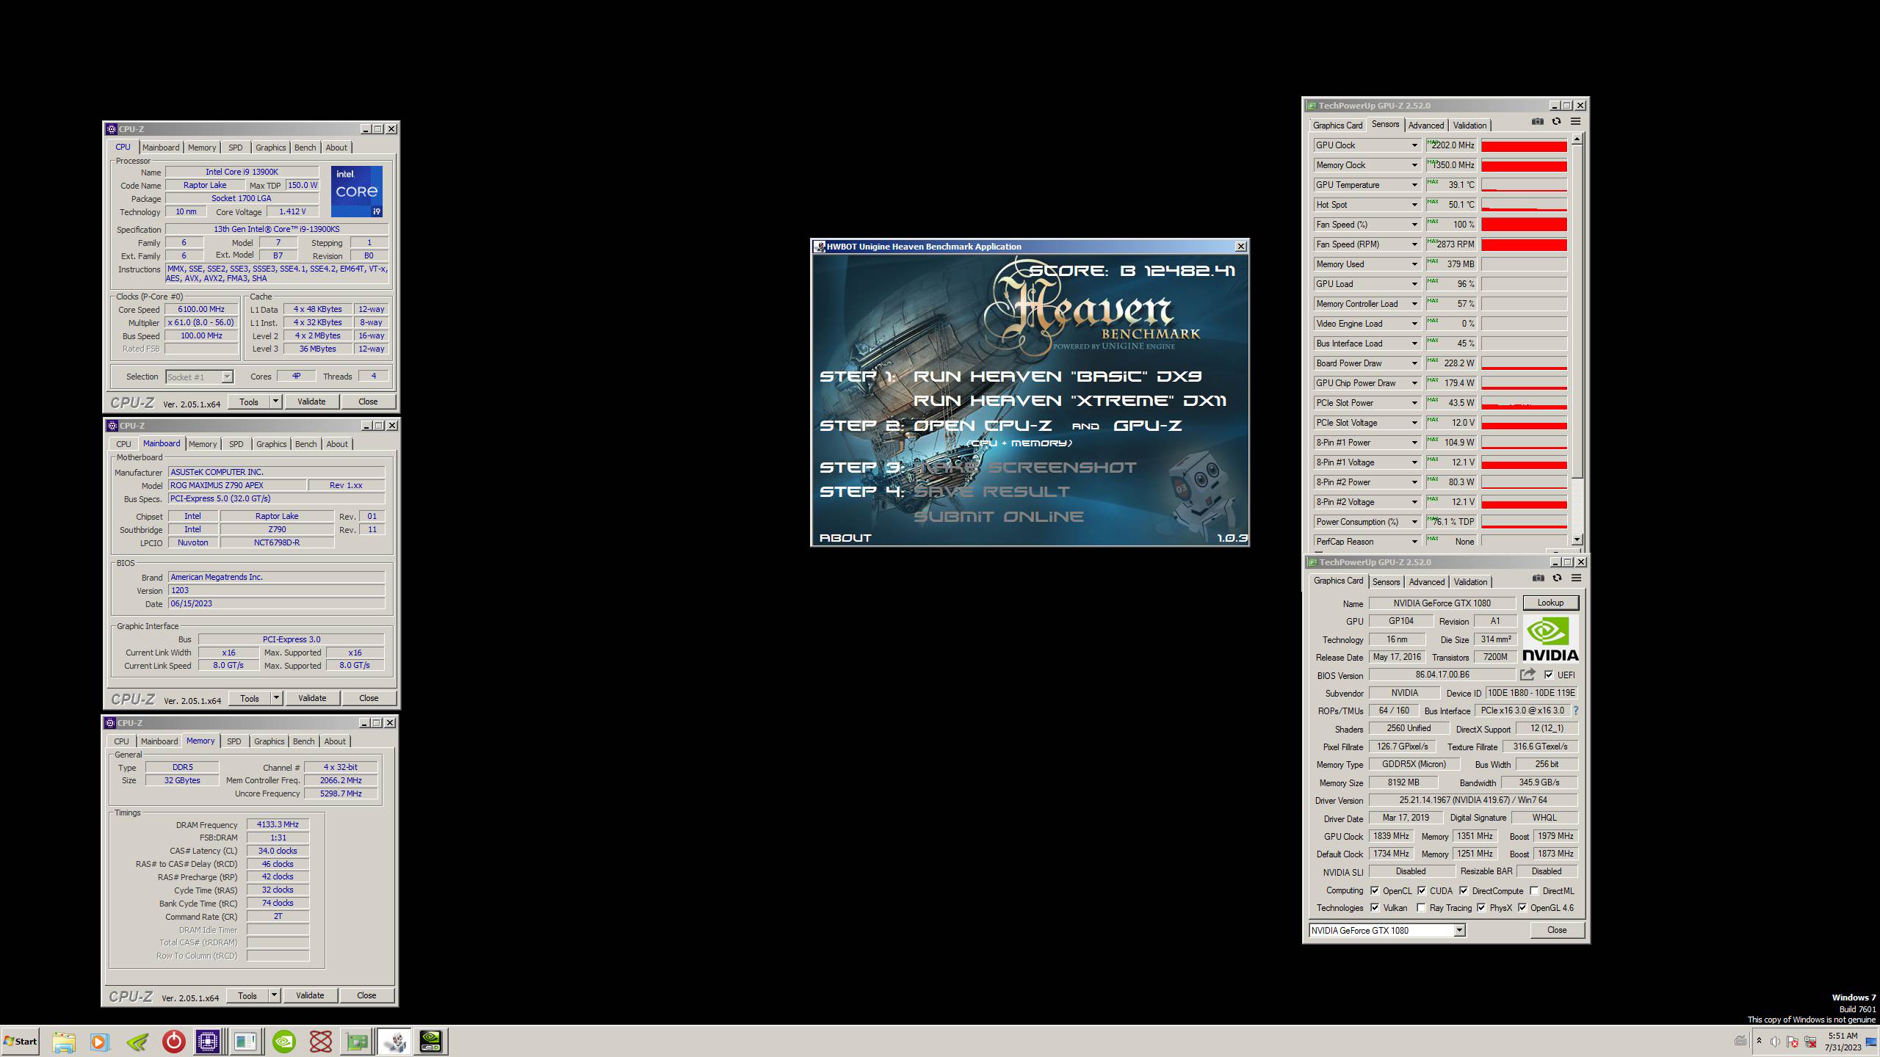Click camera icon in GPU-Z Graphics Card window
Screen dimensions: 1880x1057
coord(1539,578)
